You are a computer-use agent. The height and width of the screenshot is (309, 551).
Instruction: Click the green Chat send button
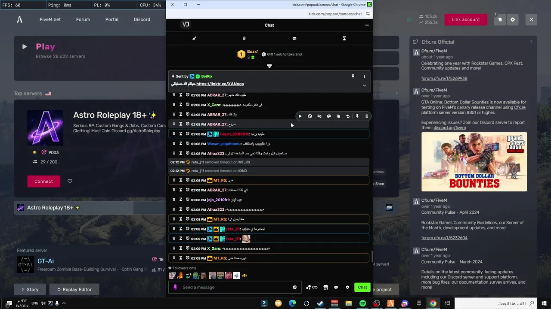[x=362, y=287]
